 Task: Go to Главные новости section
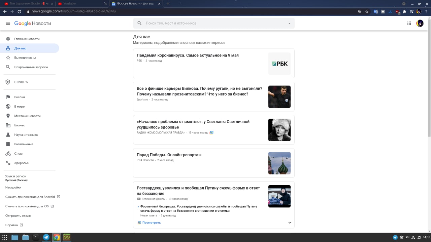[30, 39]
